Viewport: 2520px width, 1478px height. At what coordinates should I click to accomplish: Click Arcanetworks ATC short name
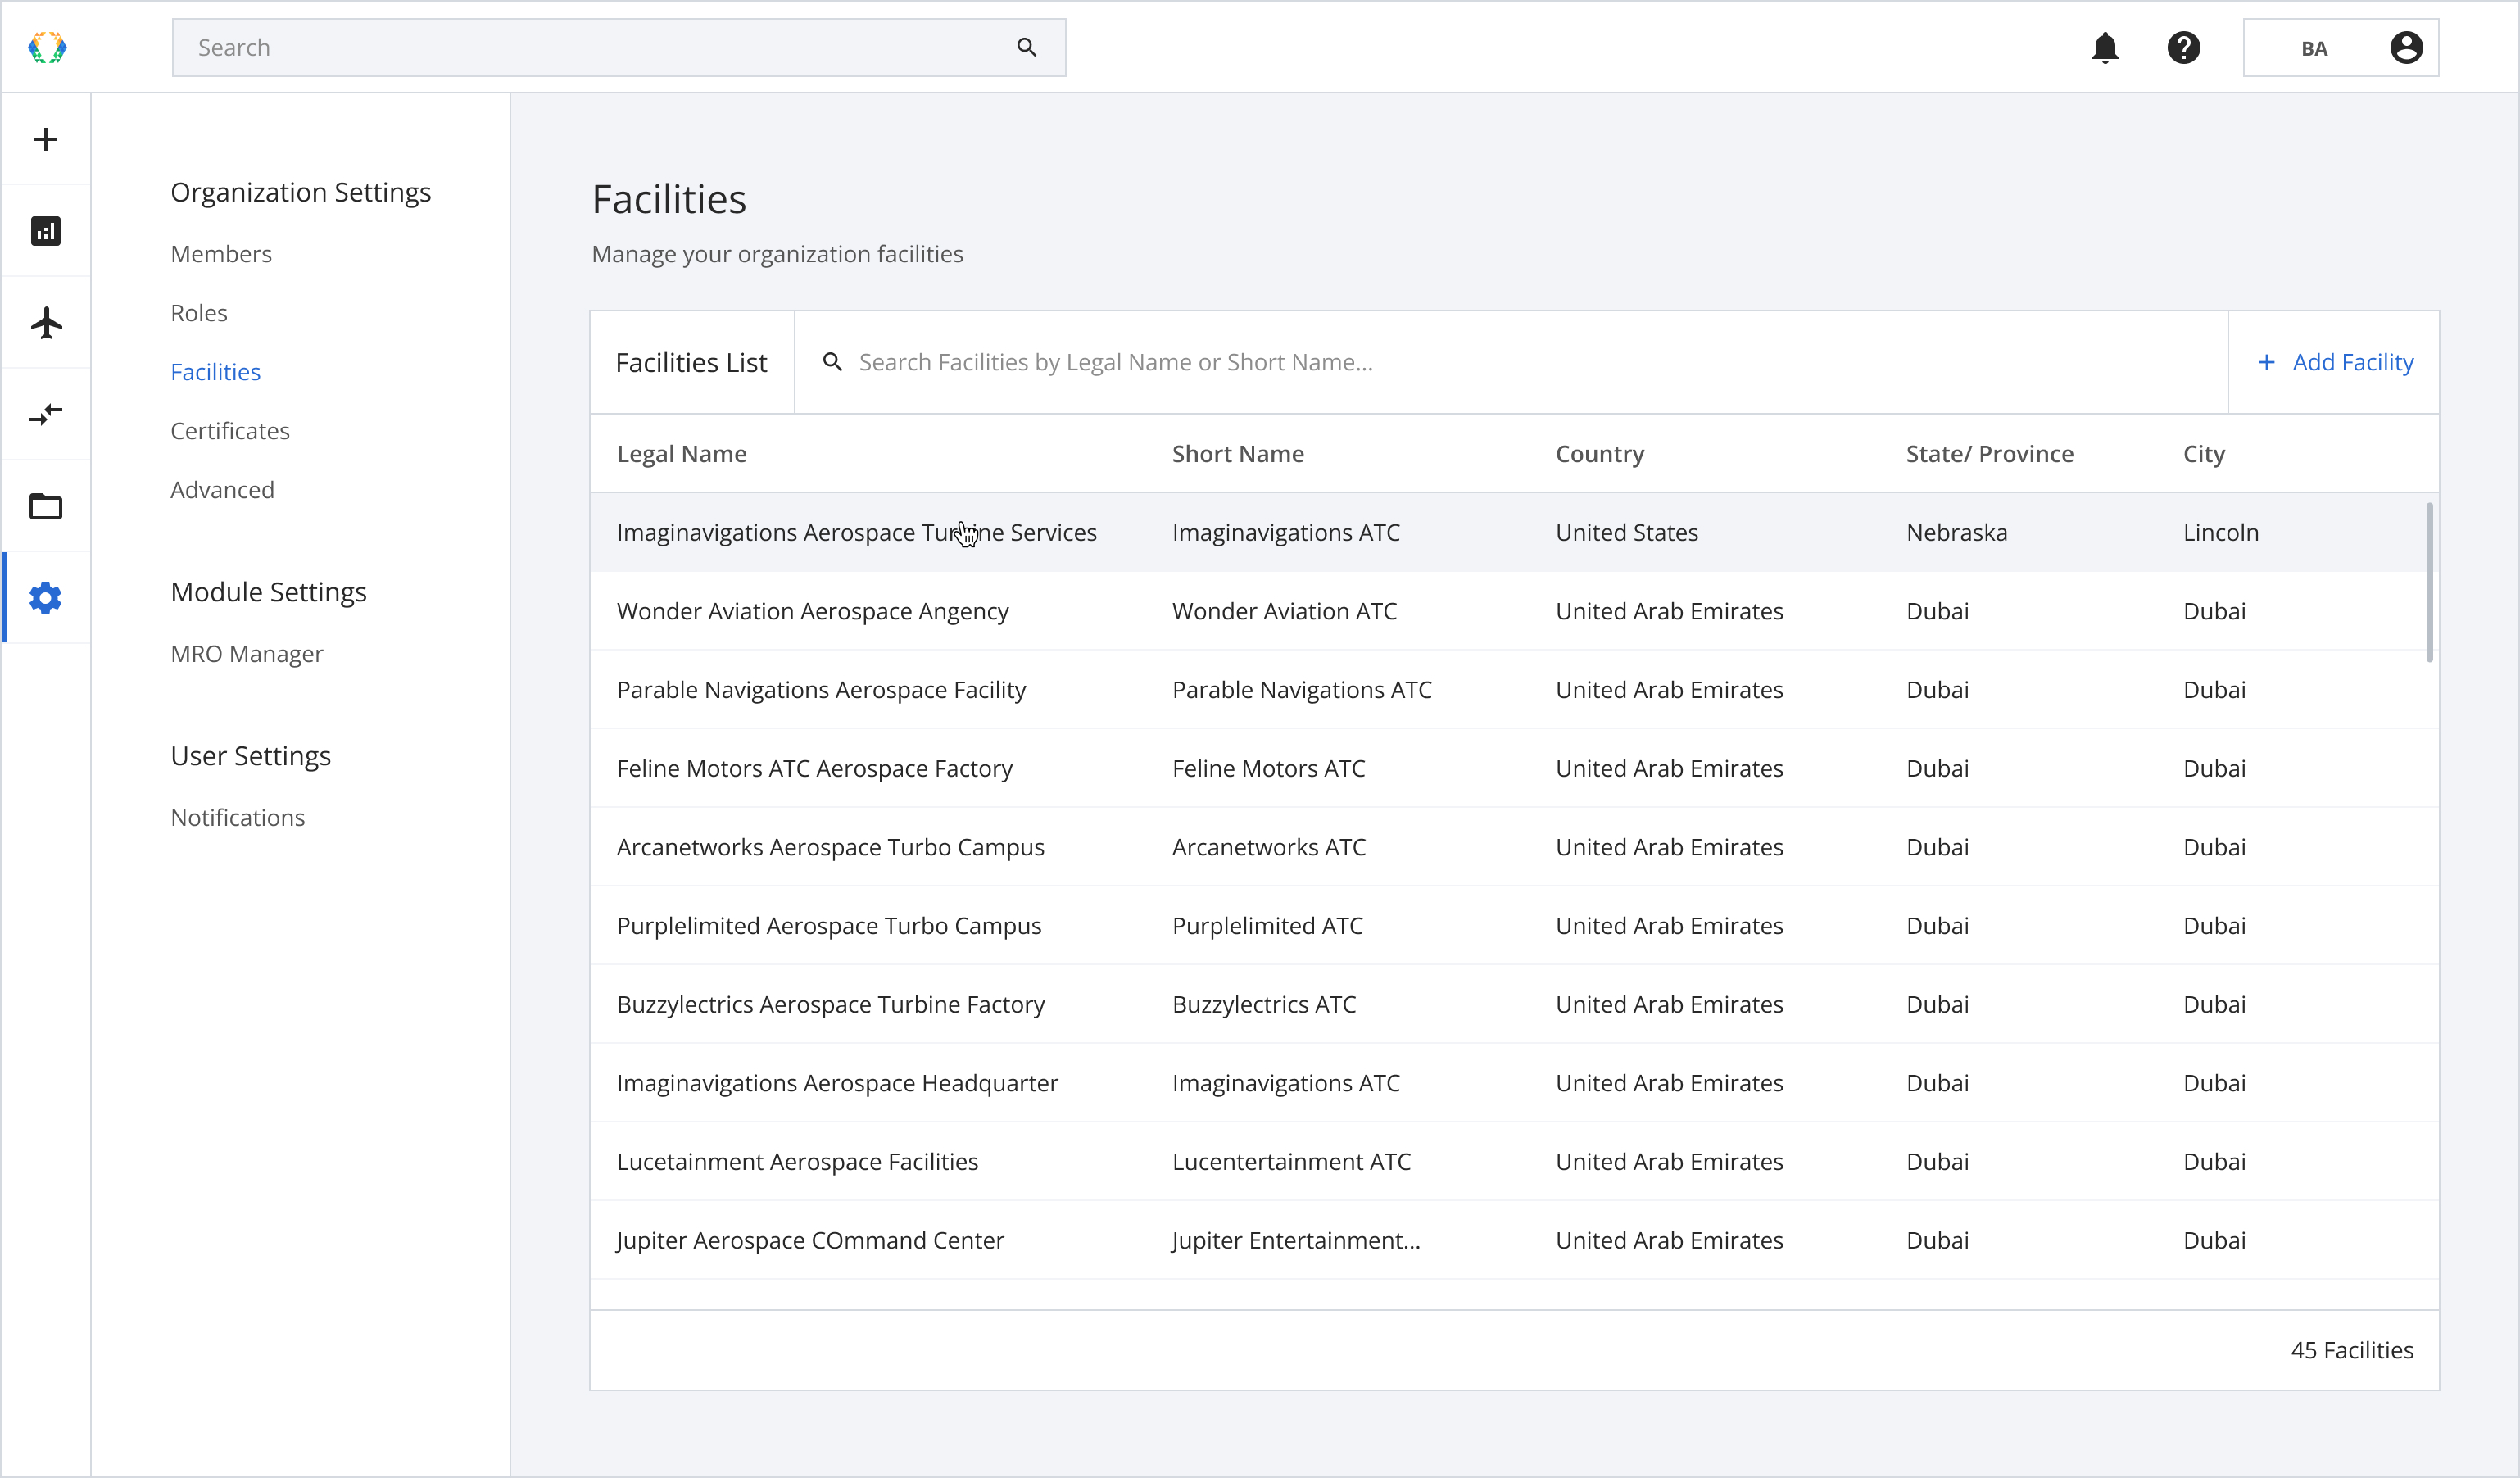point(1269,847)
